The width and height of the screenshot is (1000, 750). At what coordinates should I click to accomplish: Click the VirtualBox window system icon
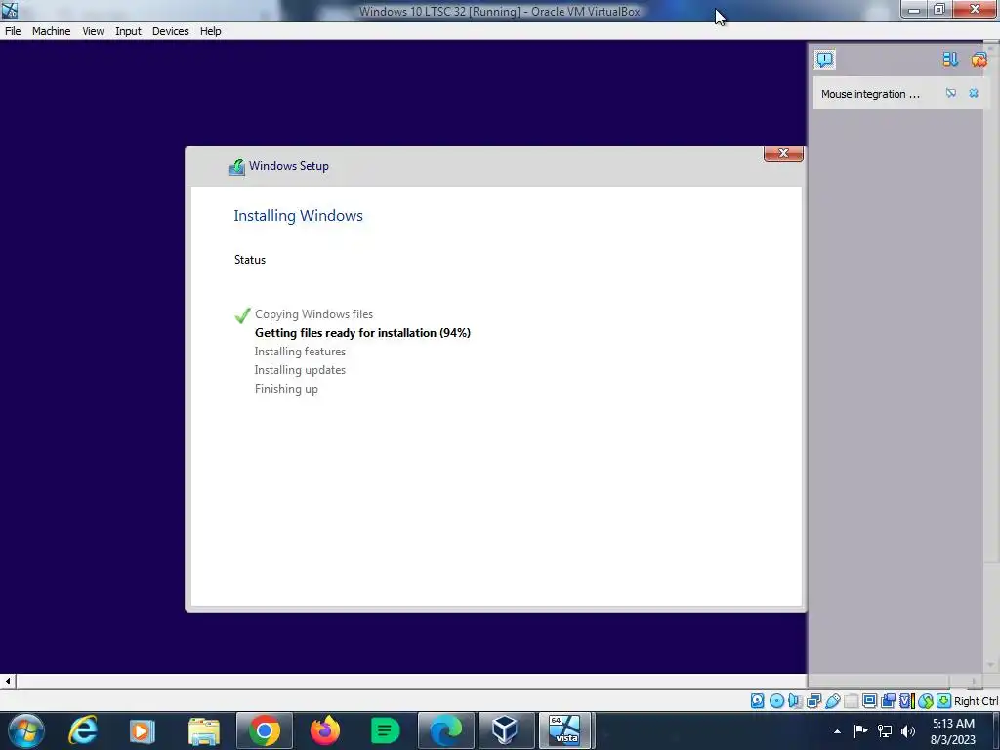10,10
